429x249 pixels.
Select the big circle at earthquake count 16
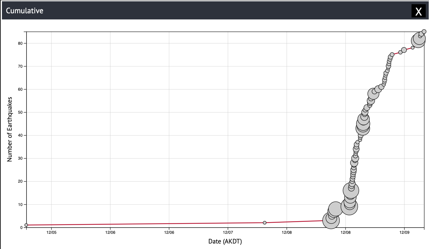tap(351, 190)
